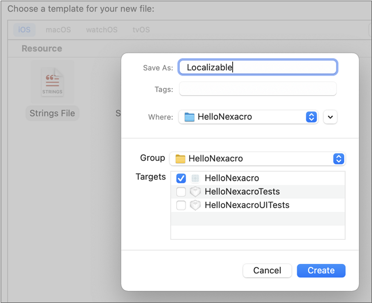Click the yellow folder icon in Group

[180, 159]
